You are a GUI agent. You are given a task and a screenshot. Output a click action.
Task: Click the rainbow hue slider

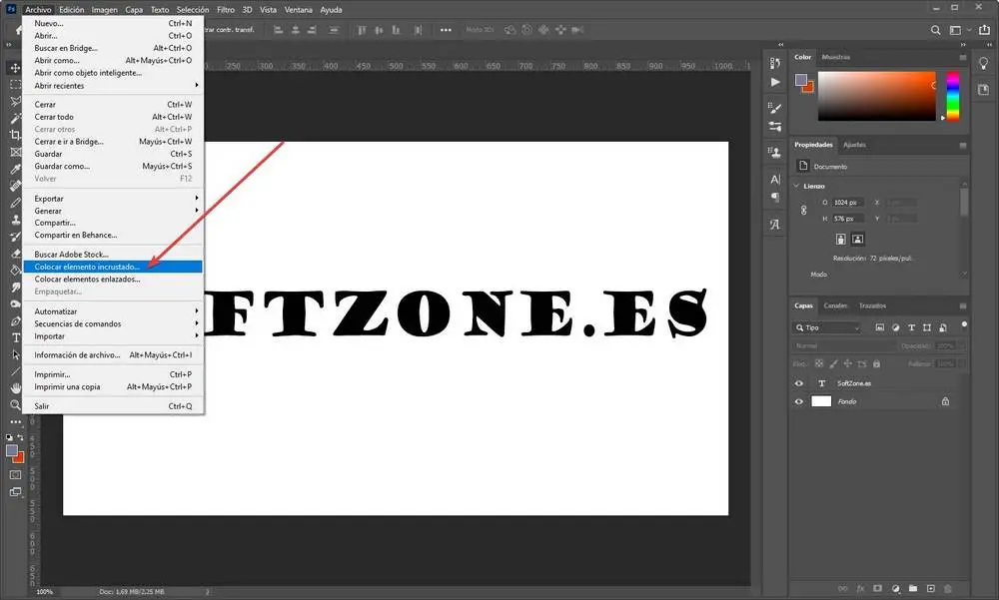pyautogui.click(x=952, y=96)
